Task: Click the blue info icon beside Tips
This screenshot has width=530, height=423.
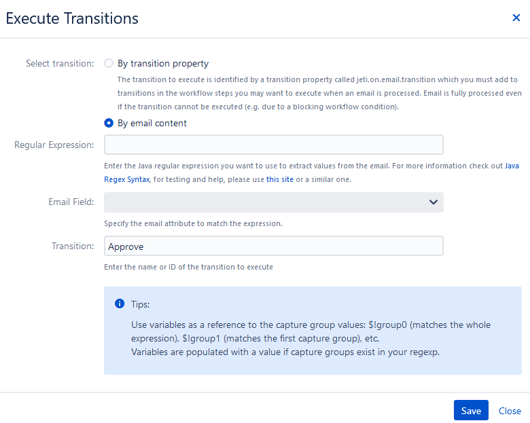Action: pyautogui.click(x=120, y=304)
